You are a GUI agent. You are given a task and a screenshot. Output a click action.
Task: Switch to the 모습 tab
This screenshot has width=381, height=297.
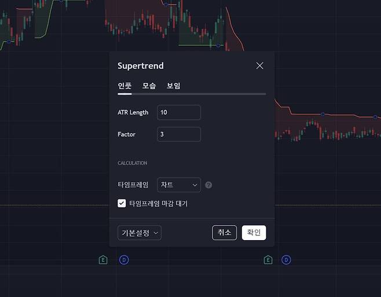point(149,86)
